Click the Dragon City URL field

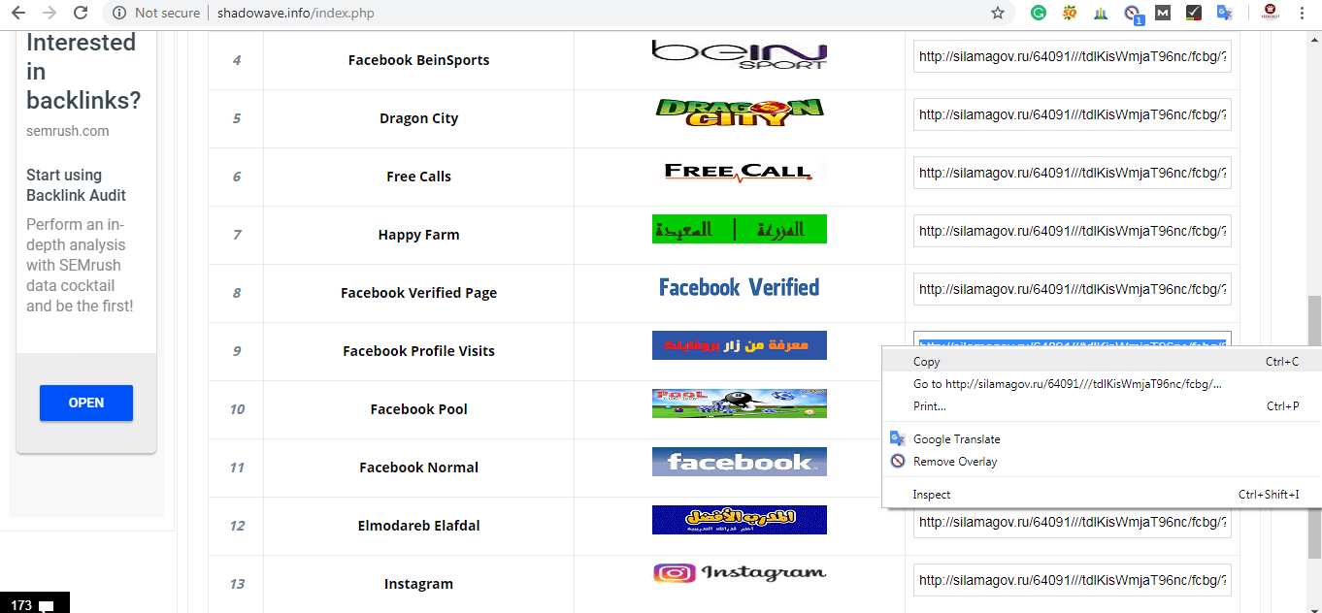(1073, 114)
